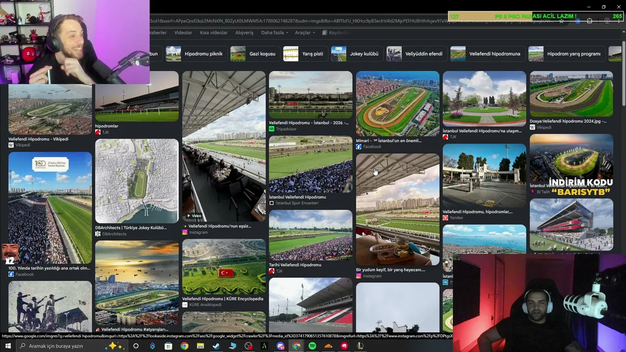Open 'DBArchitects | Türkiye Jokey Kulübü' caption link
Viewport: 626px width, 352px height.
(x=131, y=228)
